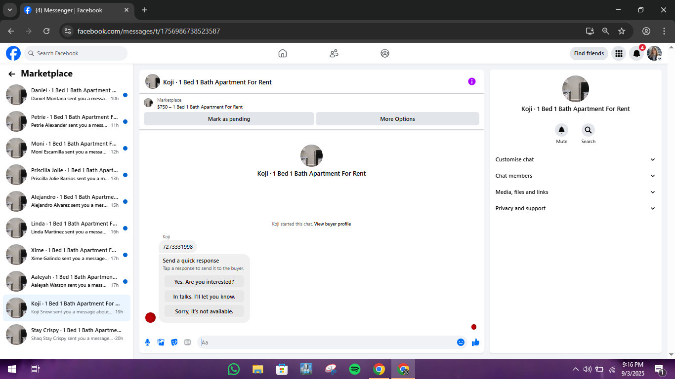Expand the Chat members section
Viewport: 675px width, 379px height.
pyautogui.click(x=575, y=176)
